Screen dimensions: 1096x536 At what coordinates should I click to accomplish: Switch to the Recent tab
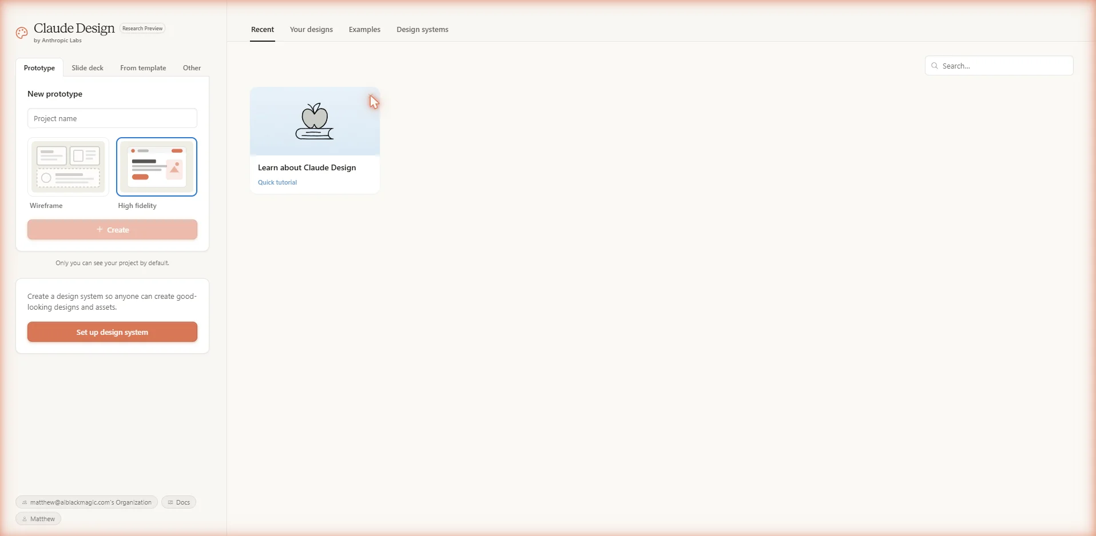click(263, 30)
